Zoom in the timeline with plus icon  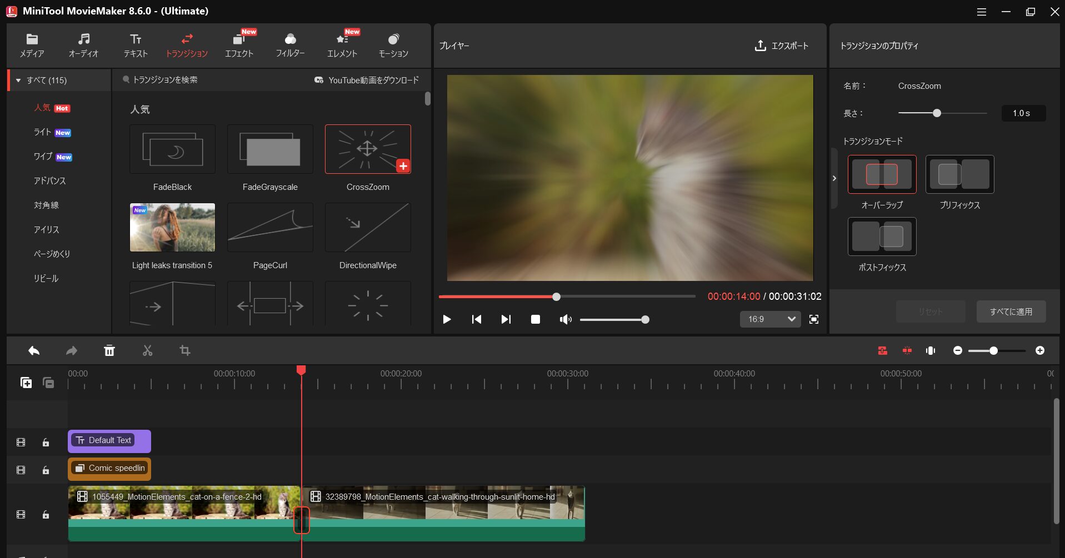point(1040,351)
